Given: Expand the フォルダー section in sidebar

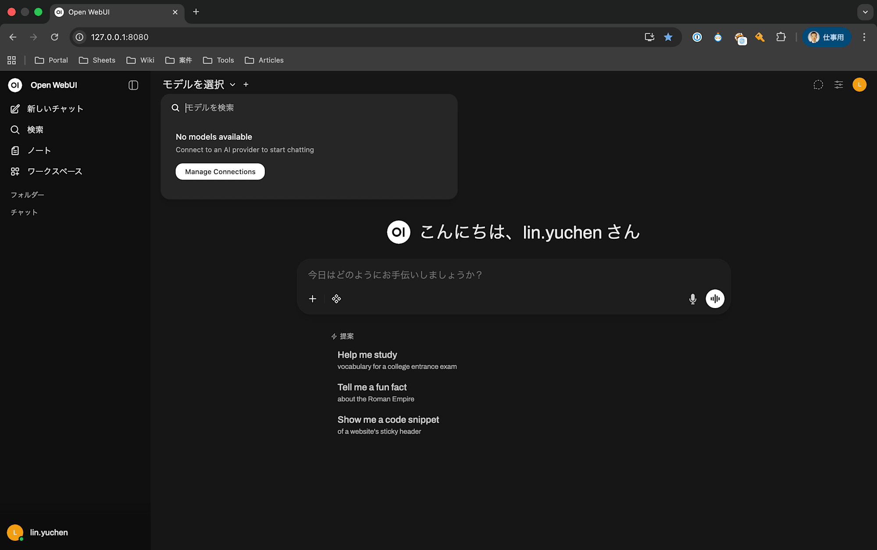Looking at the screenshot, I should pos(27,195).
